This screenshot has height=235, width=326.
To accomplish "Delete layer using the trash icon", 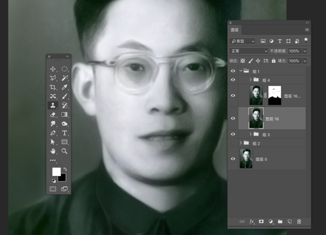I will 299,222.
